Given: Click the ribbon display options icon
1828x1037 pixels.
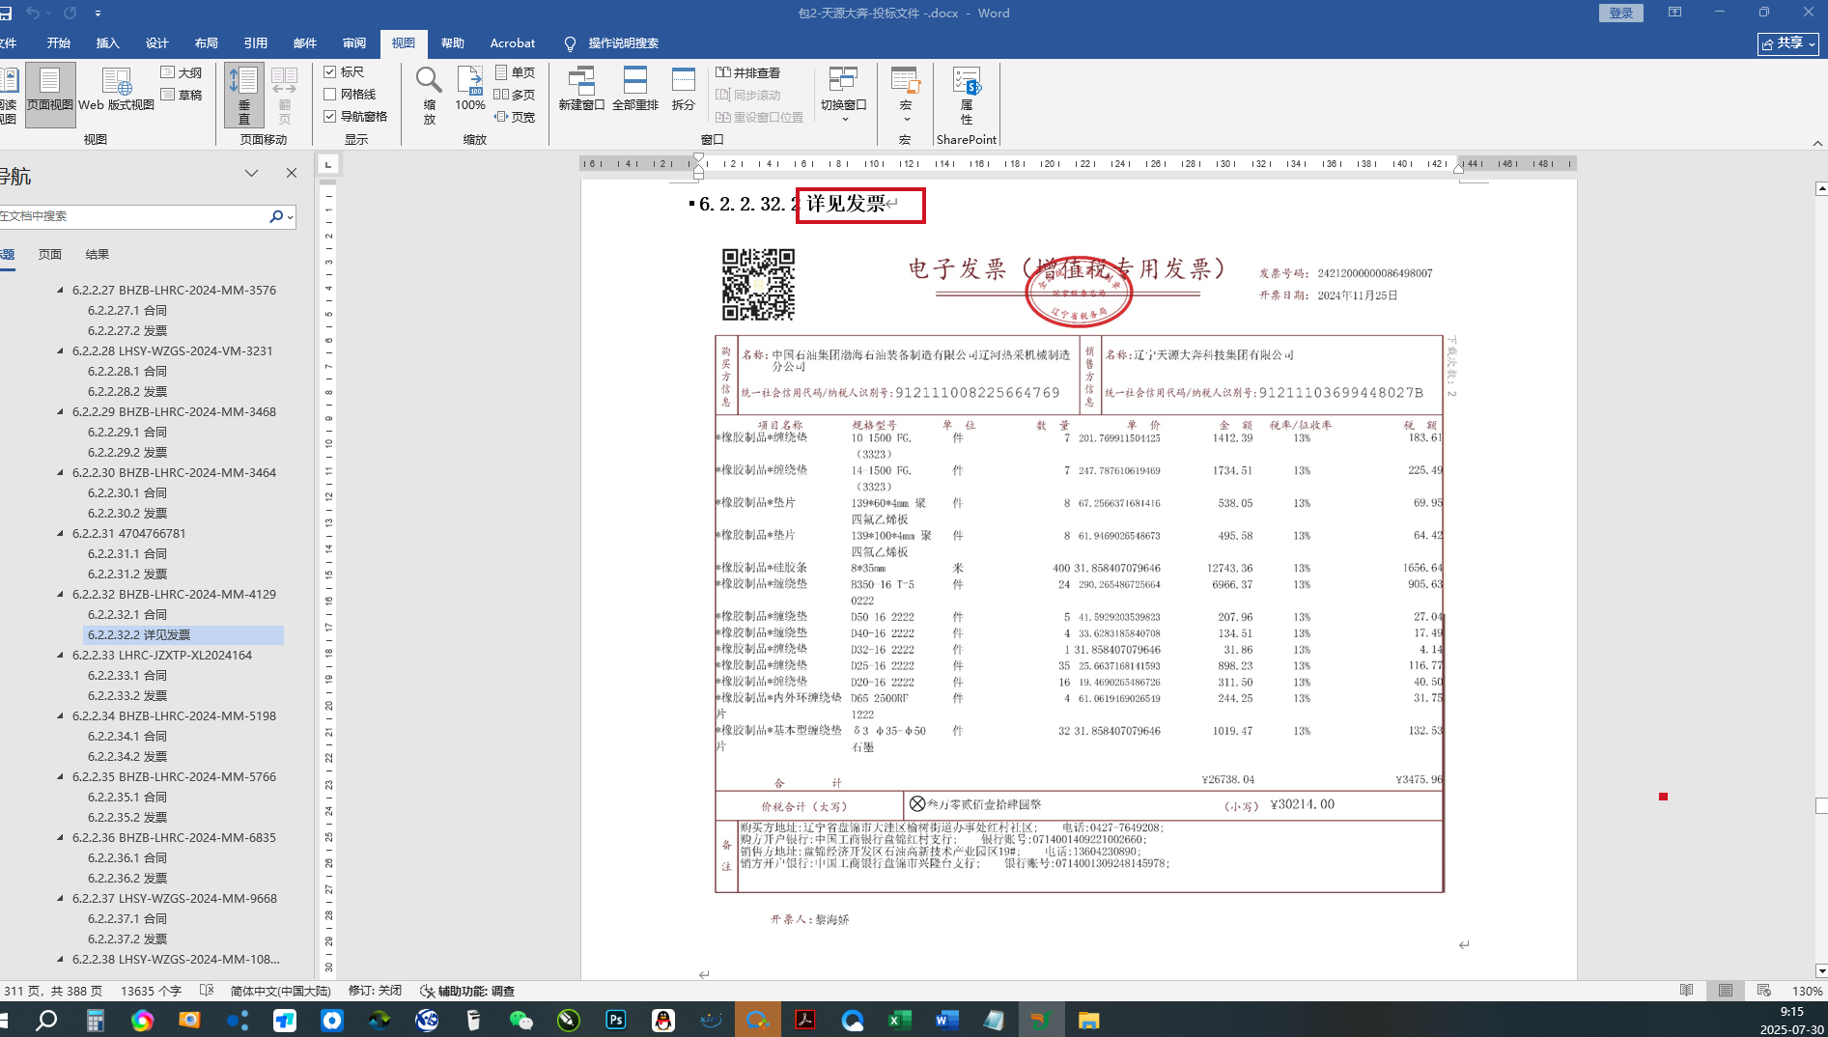Looking at the screenshot, I should click(x=1674, y=13).
